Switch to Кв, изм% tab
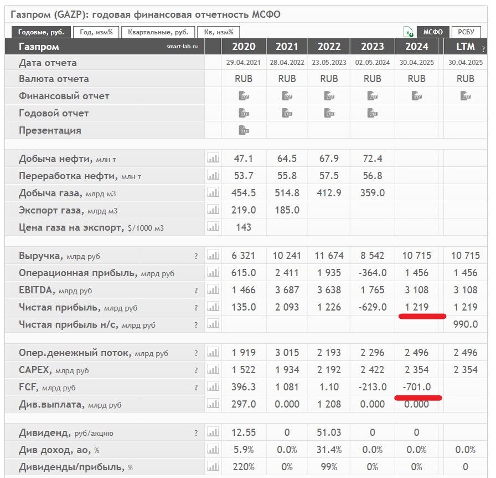This screenshot has width=496, height=478. 219,32
